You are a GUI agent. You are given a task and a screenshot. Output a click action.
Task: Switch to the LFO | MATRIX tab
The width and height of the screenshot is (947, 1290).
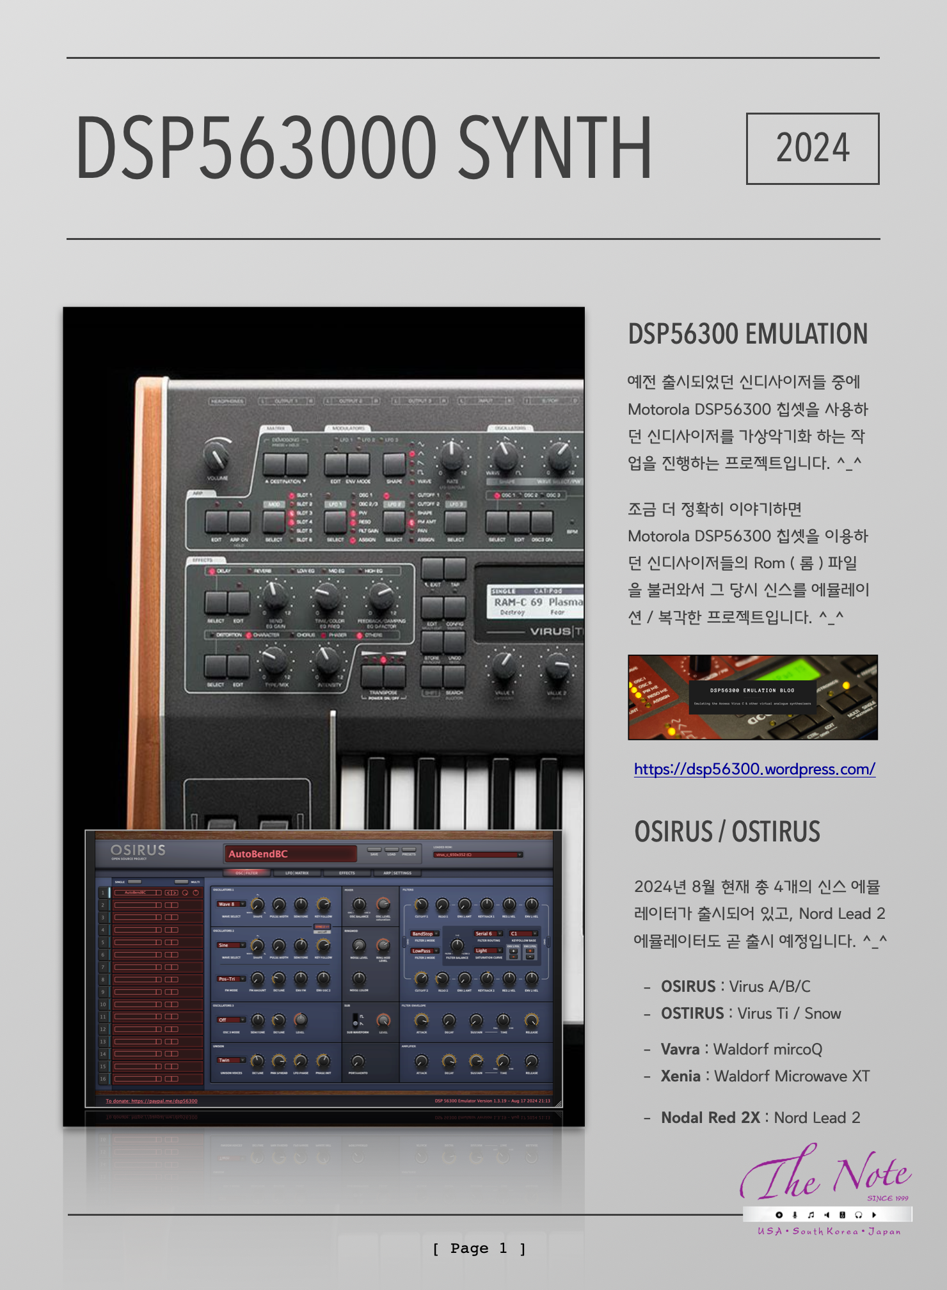[x=297, y=873]
